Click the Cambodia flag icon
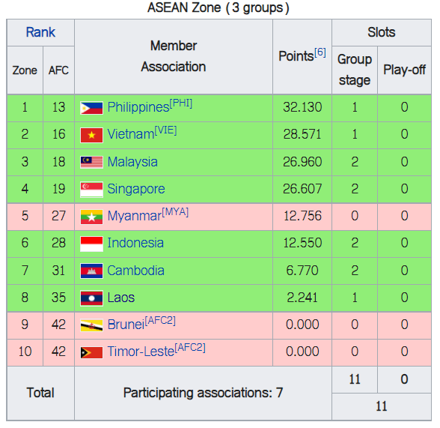This screenshot has width=440, height=428. pos(91,271)
